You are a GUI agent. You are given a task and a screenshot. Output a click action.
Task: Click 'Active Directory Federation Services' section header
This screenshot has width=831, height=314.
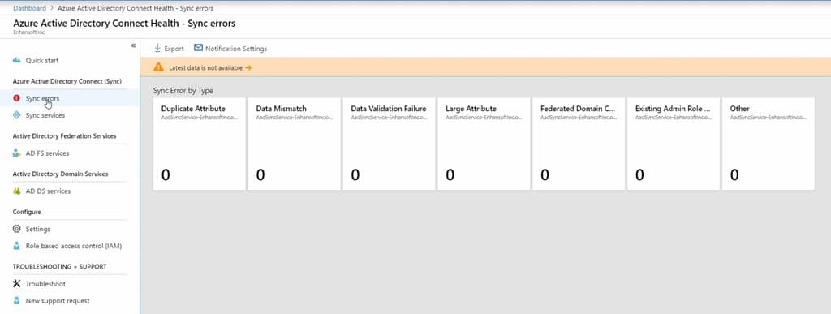(65, 136)
